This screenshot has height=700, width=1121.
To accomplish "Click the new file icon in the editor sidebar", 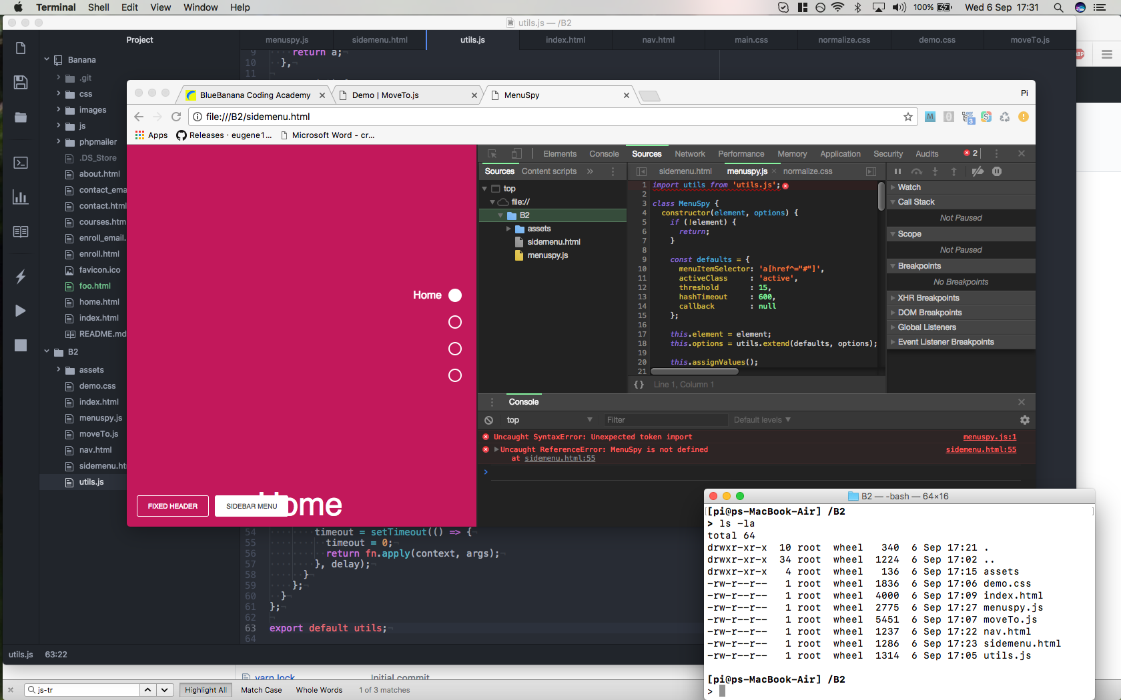I will [21, 48].
